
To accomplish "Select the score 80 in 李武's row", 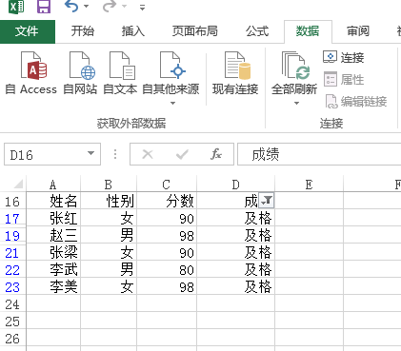I will pos(167,269).
